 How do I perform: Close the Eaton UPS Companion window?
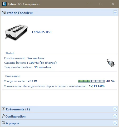113,4
